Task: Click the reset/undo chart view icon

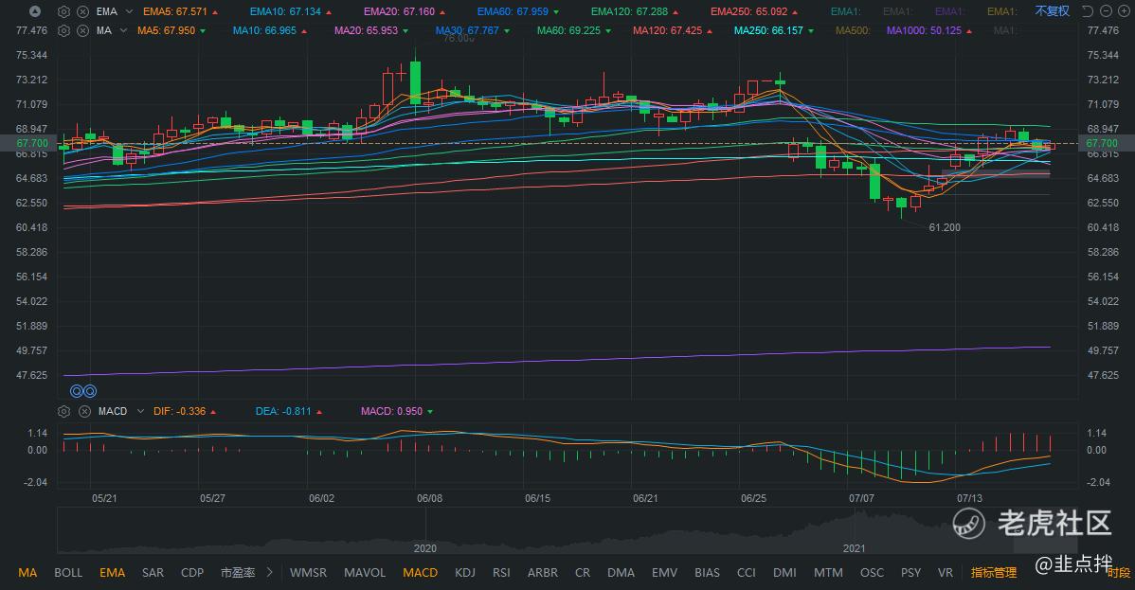Action: tap(1088, 11)
